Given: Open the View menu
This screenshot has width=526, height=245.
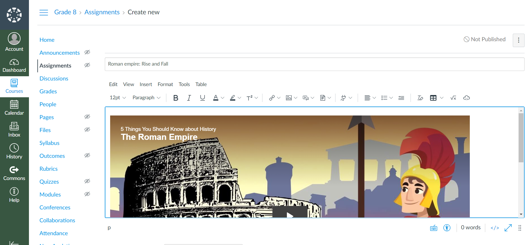Looking at the screenshot, I should (128, 84).
